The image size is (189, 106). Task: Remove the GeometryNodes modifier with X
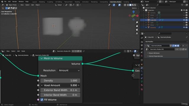pos(183,46)
